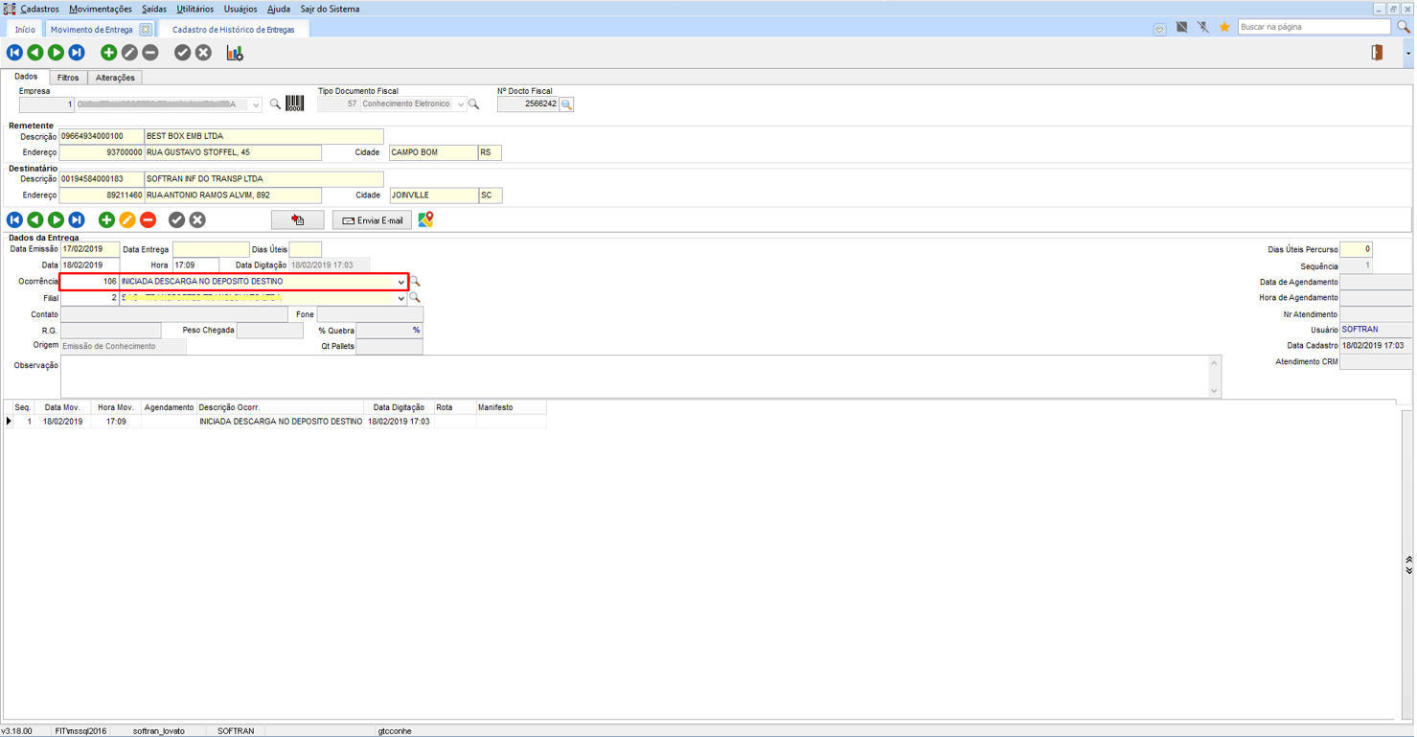Open the chart report settings icon
This screenshot has height=737, width=1417.
click(235, 53)
